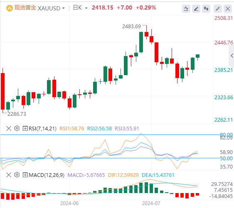Image resolution: width=234 pixels, height=208 pixels.
Task: Open the 日K timeframe dropdown
Action: pos(86,8)
